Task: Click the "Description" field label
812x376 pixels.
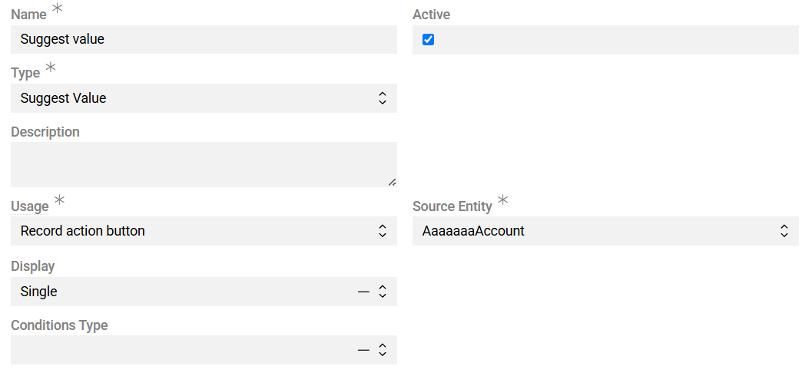Action: (45, 132)
